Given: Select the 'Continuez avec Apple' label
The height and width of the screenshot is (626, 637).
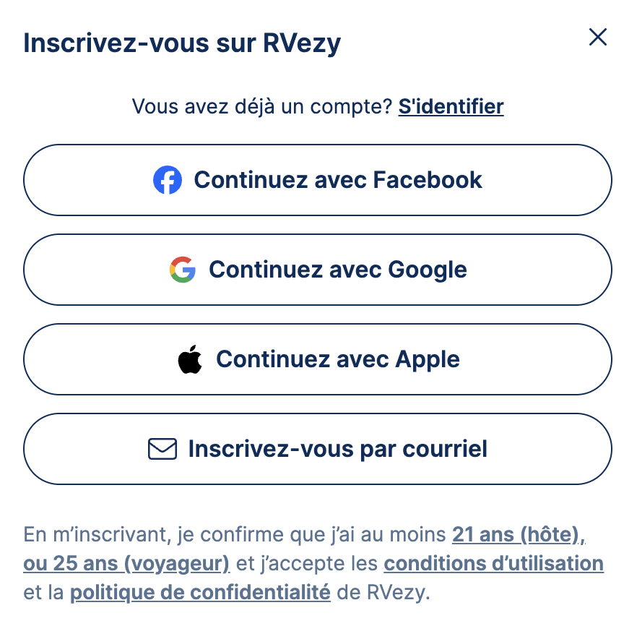Looking at the screenshot, I should [337, 359].
